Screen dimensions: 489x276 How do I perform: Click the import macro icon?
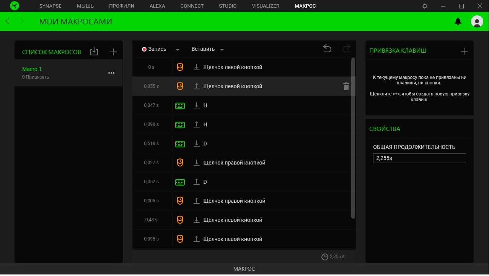click(94, 52)
